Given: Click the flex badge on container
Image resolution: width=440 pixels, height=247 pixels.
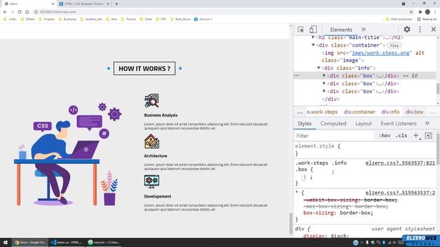Looking at the screenshot, I should point(394,45).
